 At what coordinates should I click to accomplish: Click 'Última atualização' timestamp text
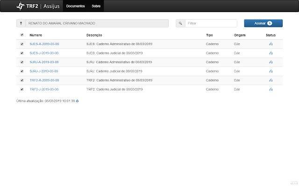point(46,101)
